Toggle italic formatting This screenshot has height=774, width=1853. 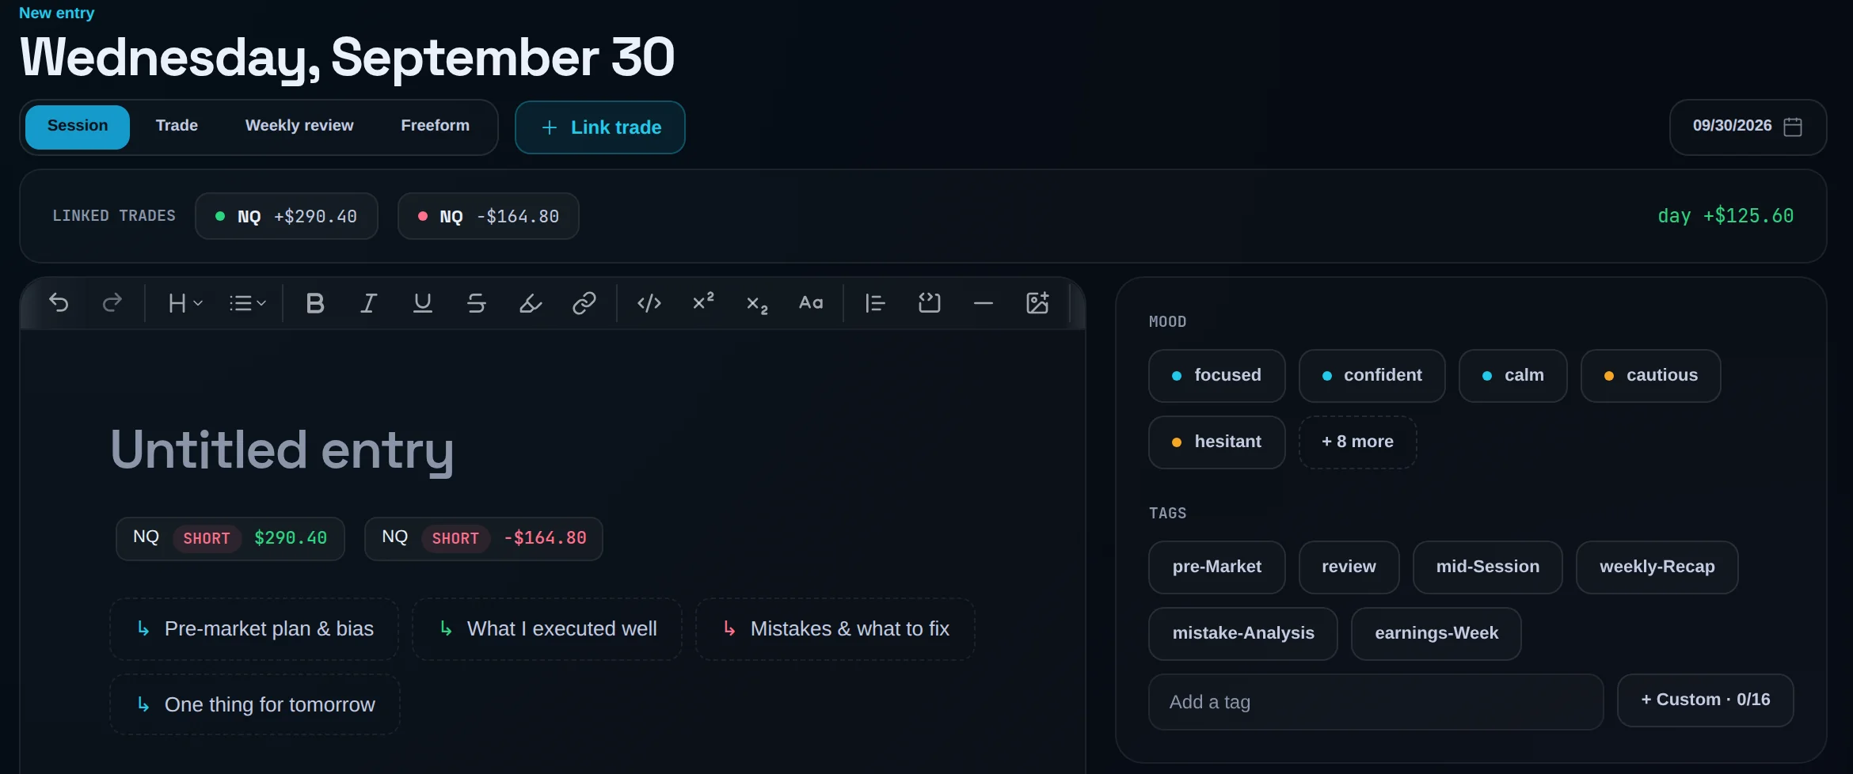pyautogui.click(x=369, y=303)
